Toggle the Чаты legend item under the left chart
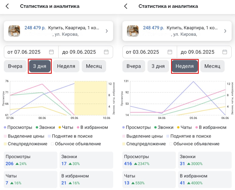 [65, 127]
